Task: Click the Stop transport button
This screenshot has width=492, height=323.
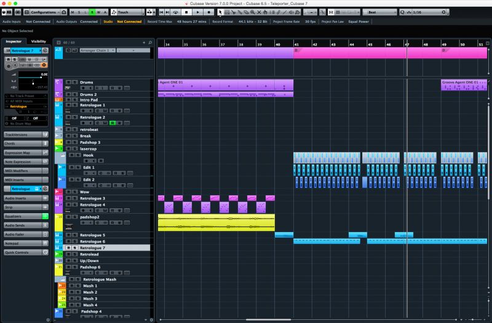Action: (186, 12)
